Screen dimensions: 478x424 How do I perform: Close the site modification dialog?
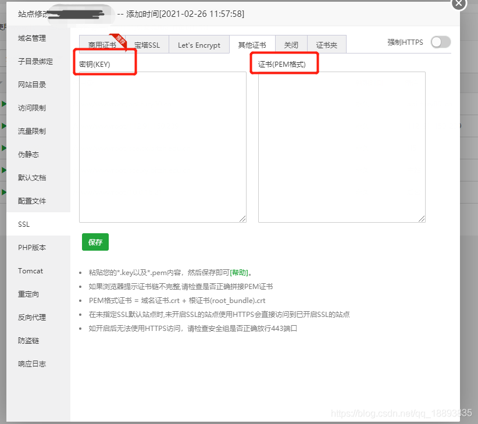[x=459, y=3]
